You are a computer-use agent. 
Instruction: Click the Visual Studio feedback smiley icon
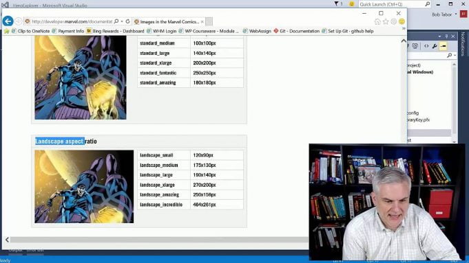tap(352, 4)
